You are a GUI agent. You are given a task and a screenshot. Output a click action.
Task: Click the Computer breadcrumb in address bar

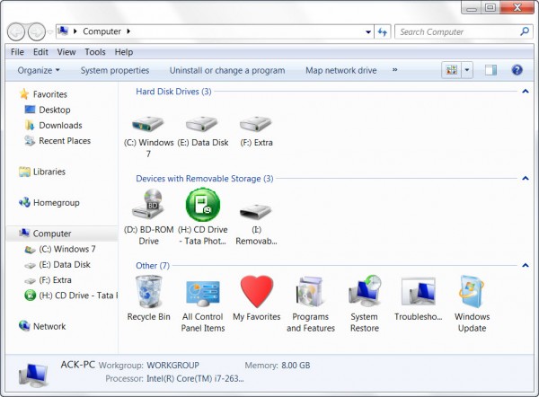pos(102,31)
